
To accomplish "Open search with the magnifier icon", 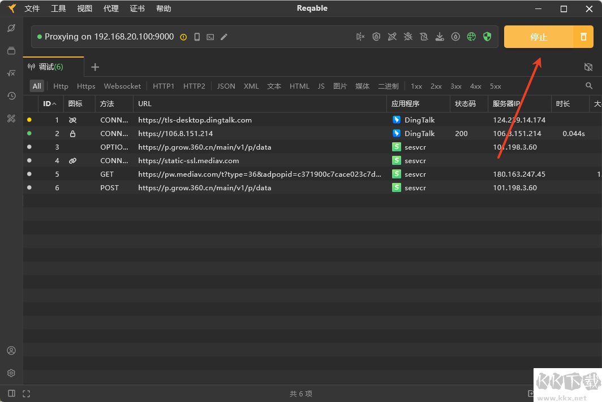I will [x=589, y=86].
